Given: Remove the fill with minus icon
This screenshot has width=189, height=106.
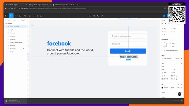Looking at the screenshot, I should (x=181, y=88).
